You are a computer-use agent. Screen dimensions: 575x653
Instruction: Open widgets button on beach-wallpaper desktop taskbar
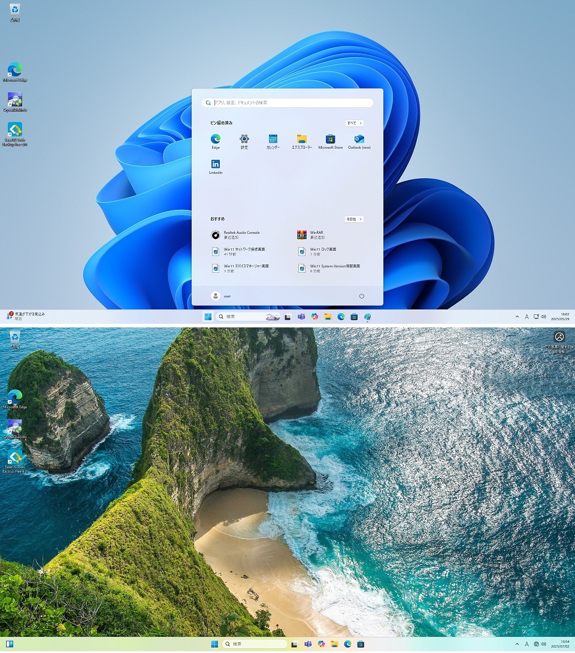pos(10,644)
